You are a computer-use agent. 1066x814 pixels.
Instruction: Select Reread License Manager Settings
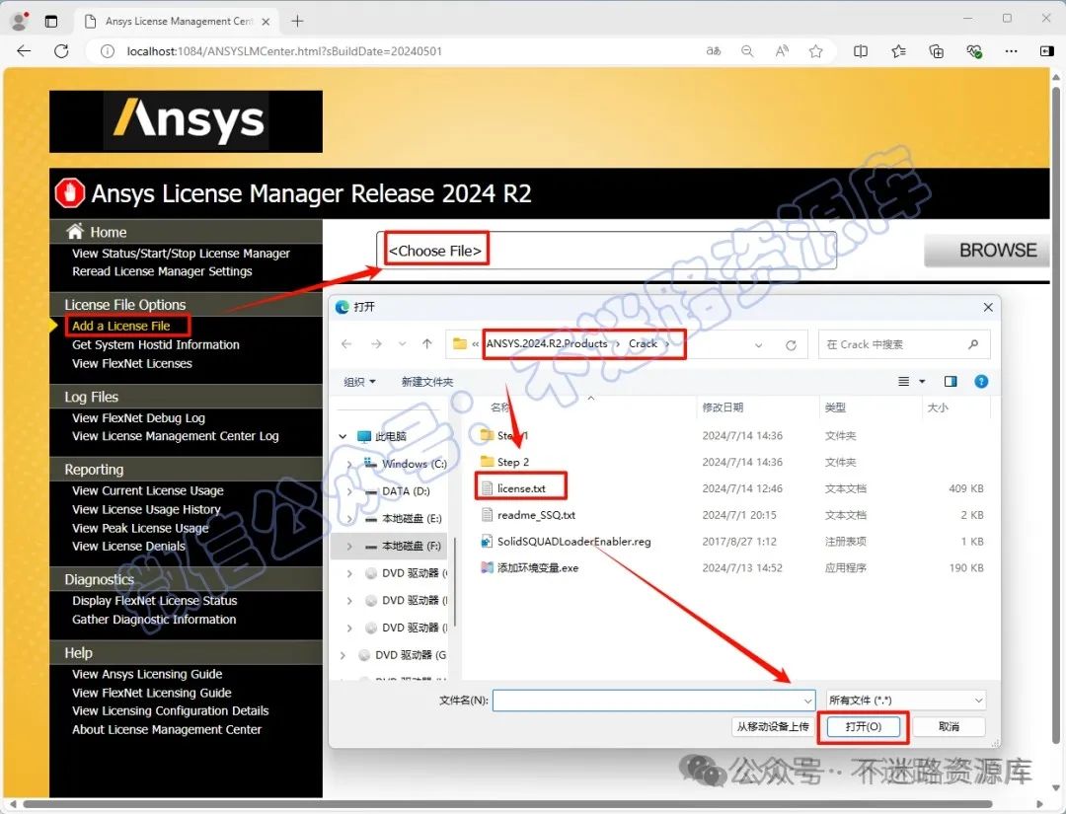tap(162, 271)
